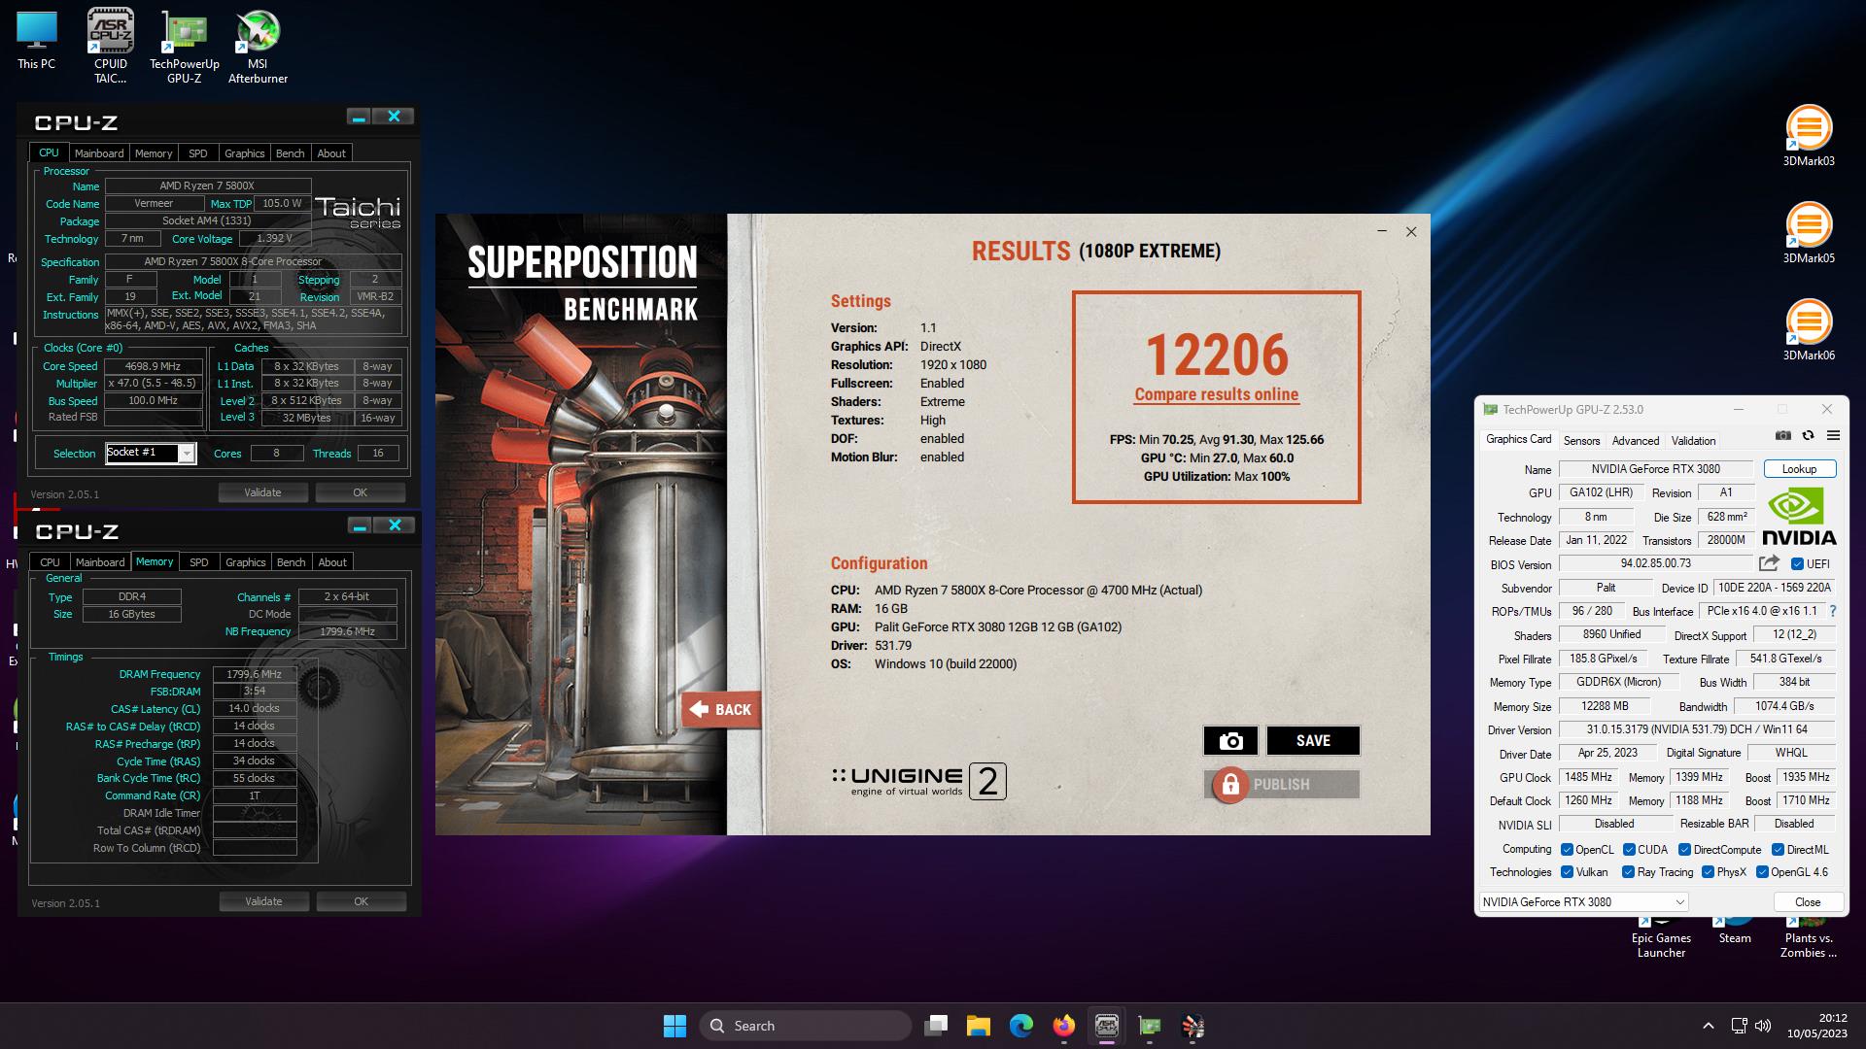The height and width of the screenshot is (1049, 1866).
Task: Click Lookup button in GPU-Z
Action: tap(1799, 469)
